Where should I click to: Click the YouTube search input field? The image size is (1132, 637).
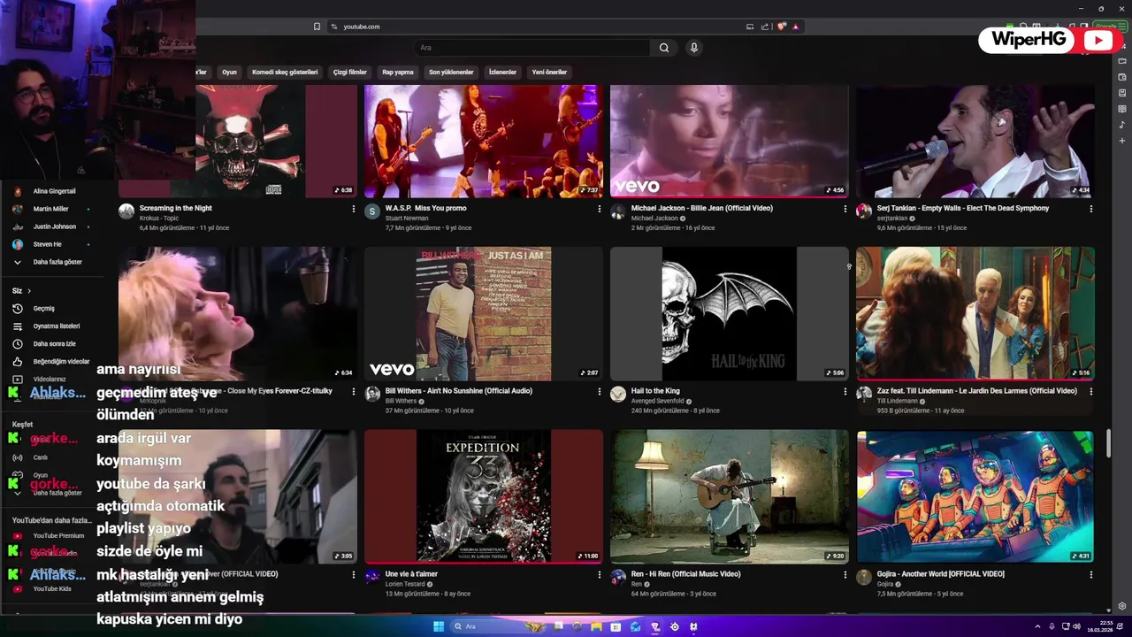click(x=531, y=48)
